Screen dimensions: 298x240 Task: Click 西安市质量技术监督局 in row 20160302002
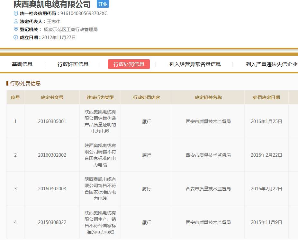tap(208, 155)
